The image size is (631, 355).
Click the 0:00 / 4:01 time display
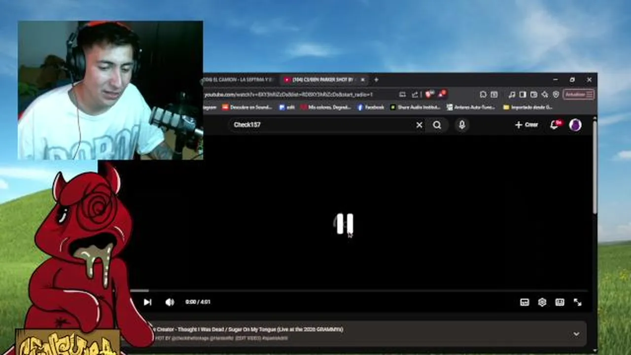pos(198,302)
